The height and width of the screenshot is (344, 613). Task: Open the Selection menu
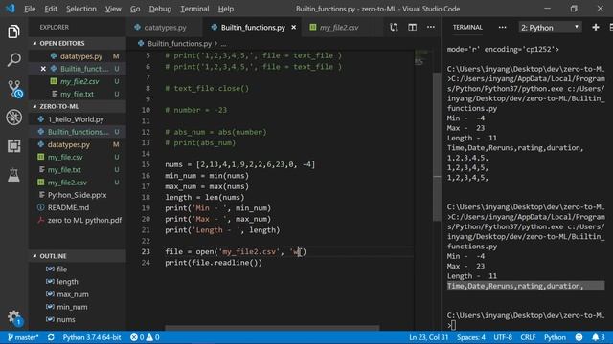point(80,9)
